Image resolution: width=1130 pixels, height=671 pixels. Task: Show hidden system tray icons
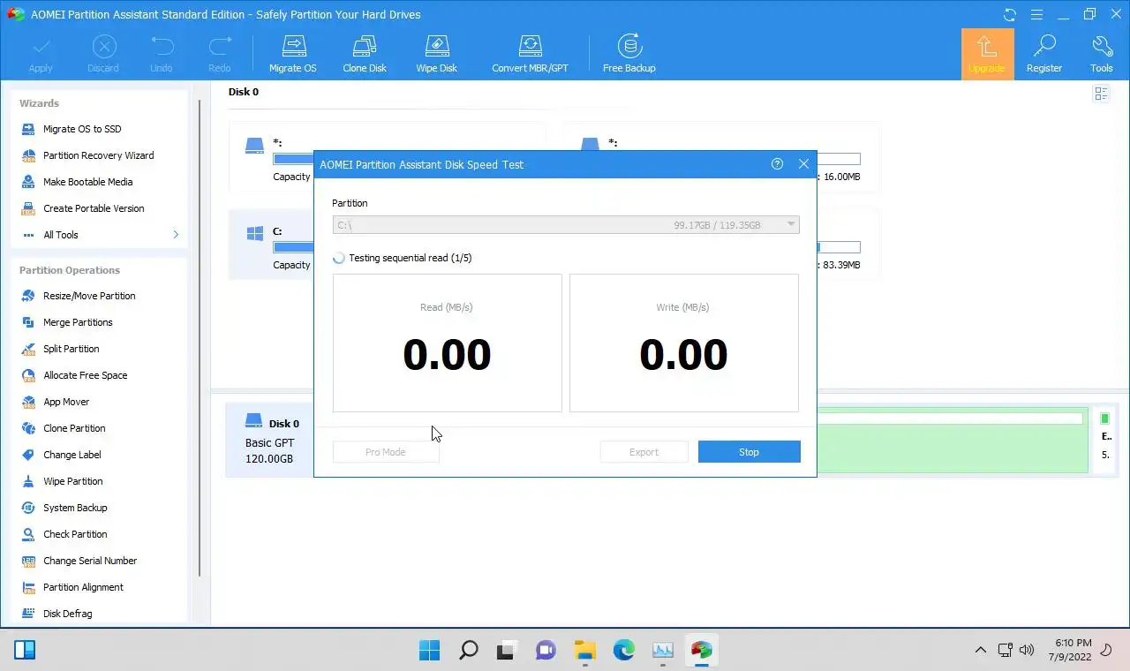[980, 651]
